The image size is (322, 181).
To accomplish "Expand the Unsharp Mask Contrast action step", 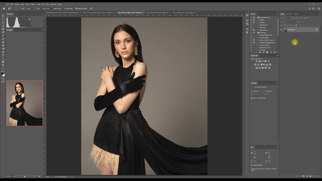I will click(x=258, y=40).
